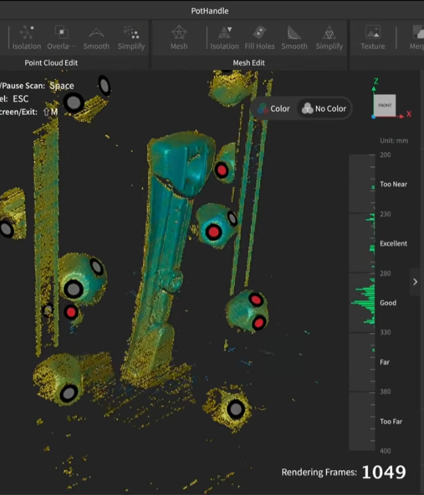Viewport: 424px width, 495px height.
Task: Click the Too Far distance label
Action: [391, 421]
